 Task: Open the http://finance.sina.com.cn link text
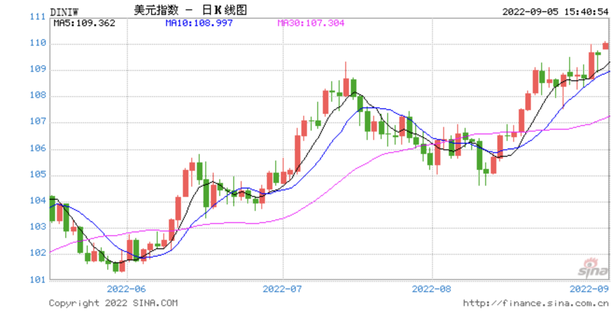point(536,303)
